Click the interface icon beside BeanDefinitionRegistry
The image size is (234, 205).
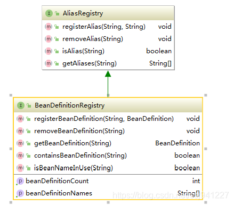pos(21,105)
